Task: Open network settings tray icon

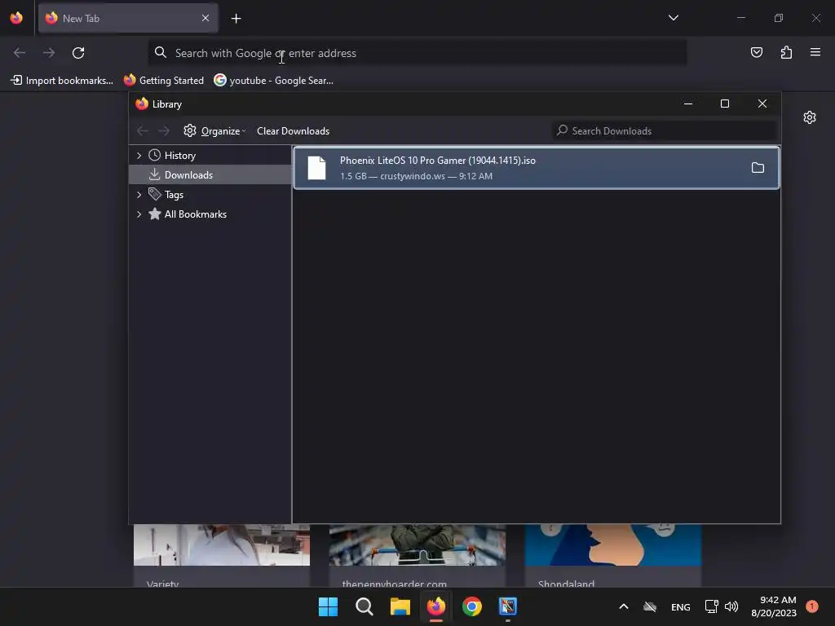Action: pos(711,606)
